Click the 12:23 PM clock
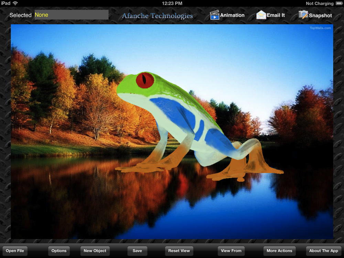 click(x=172, y=3)
